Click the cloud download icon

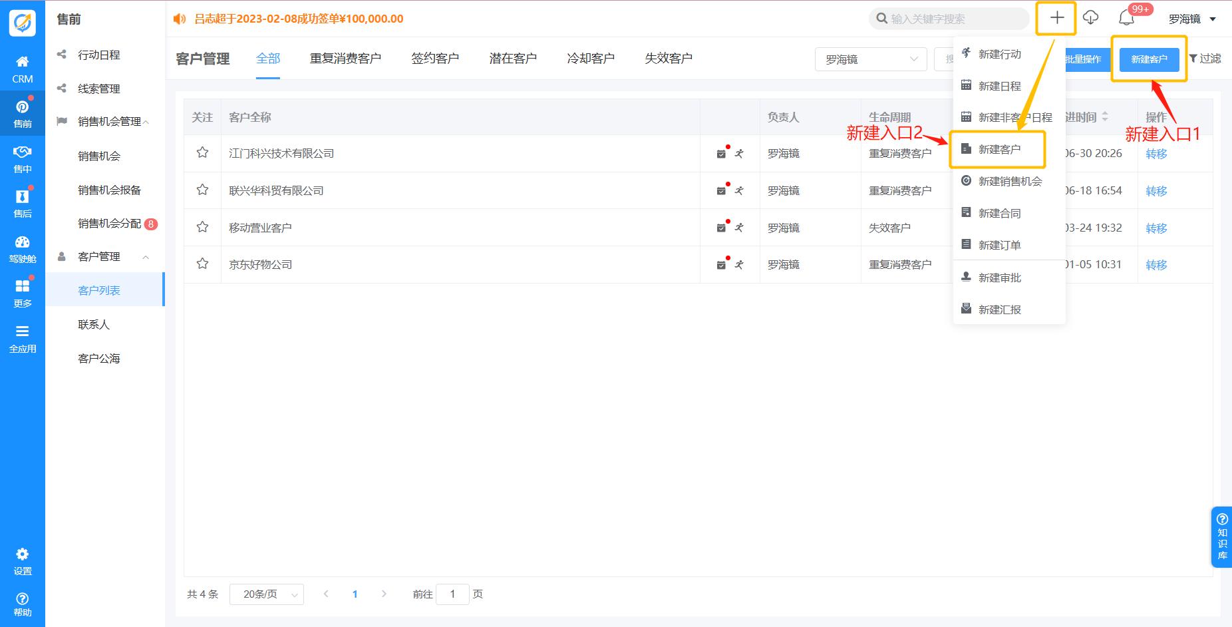[x=1090, y=18]
